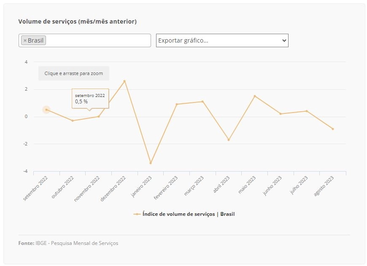Select the junho 2023 data point

point(281,114)
